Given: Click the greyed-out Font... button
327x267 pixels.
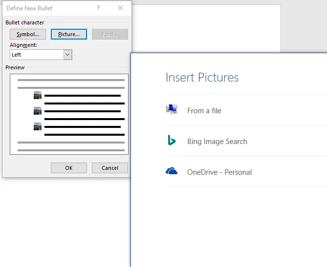Looking at the screenshot, I should point(109,34).
